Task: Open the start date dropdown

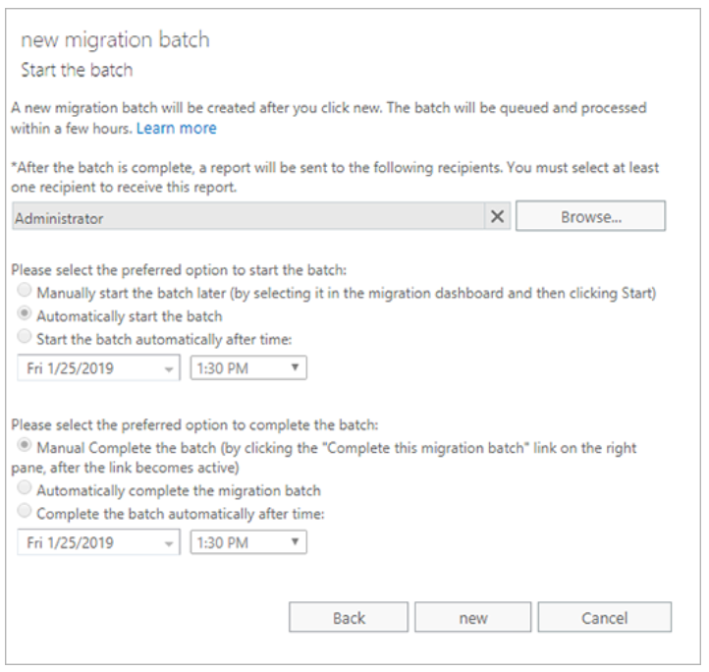Action: pyautogui.click(x=98, y=367)
